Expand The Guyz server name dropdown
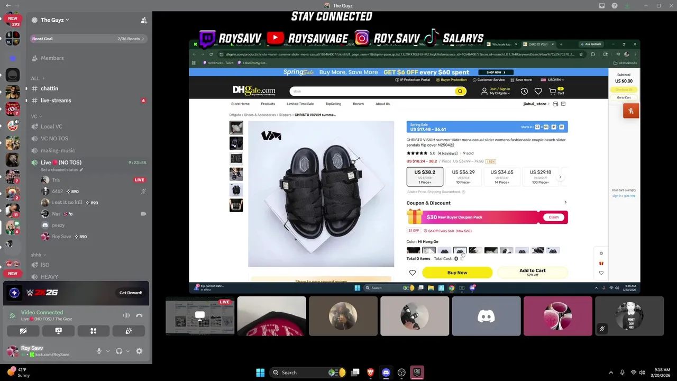 55,20
